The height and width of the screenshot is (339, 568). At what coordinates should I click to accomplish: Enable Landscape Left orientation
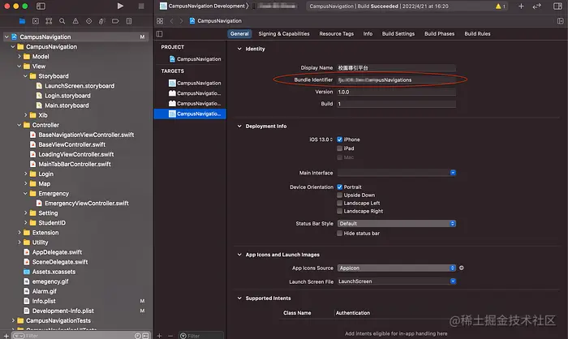point(340,204)
